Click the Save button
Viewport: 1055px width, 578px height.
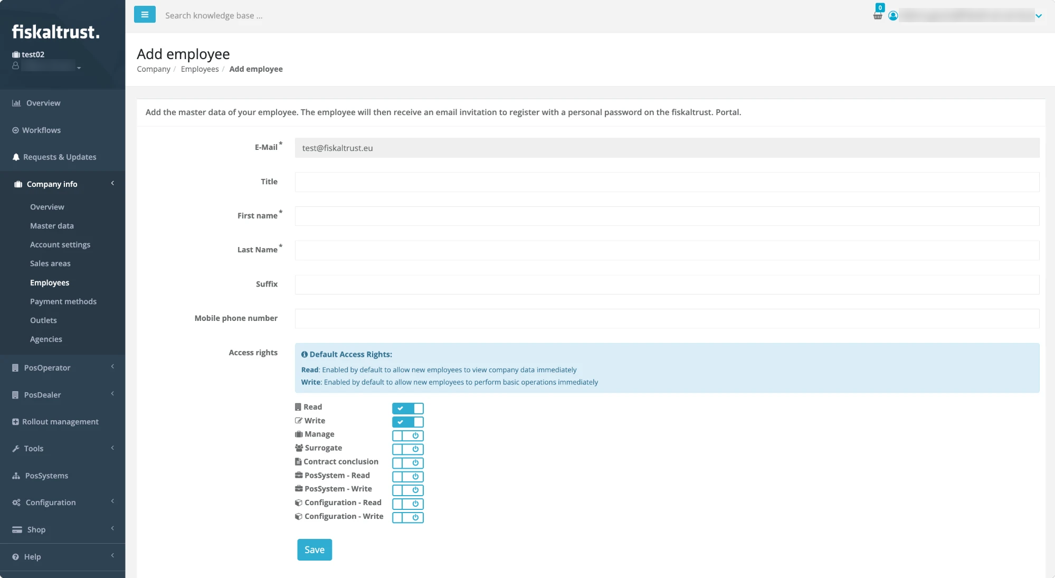pyautogui.click(x=315, y=549)
